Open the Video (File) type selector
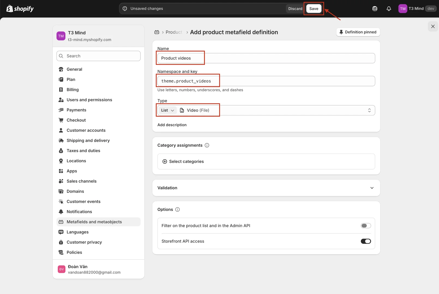This screenshot has height=294, width=439. (276, 110)
